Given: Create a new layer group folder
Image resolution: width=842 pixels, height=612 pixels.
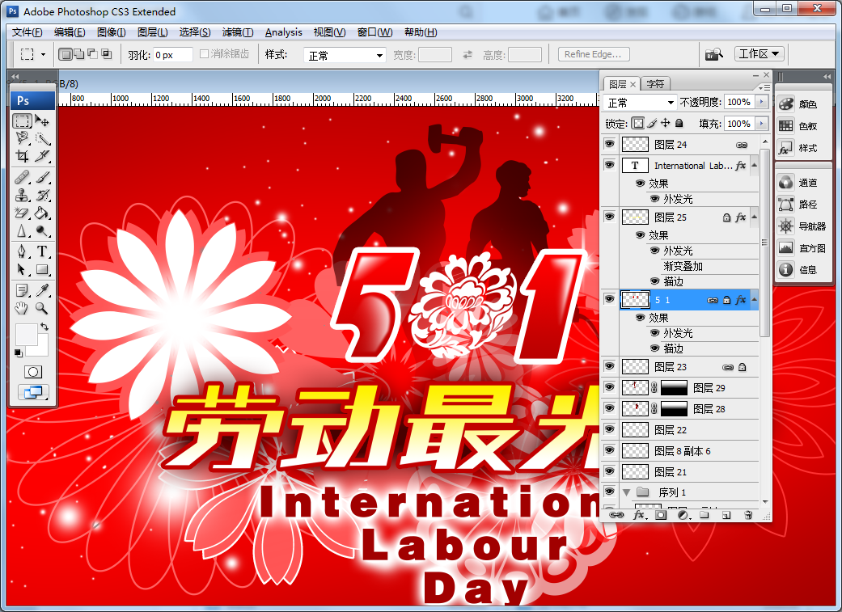Looking at the screenshot, I should 704,515.
